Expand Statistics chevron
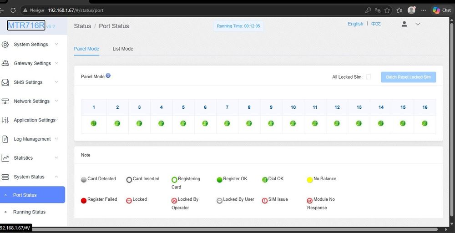 click(x=56, y=157)
